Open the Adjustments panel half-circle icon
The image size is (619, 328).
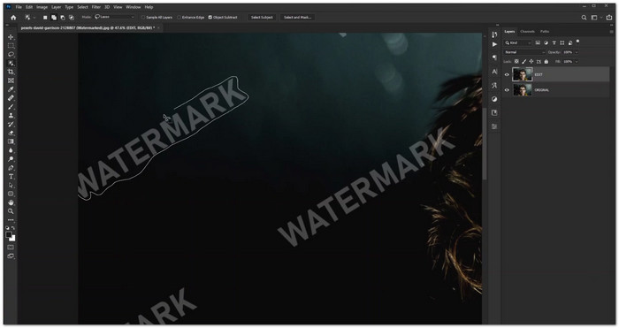pyautogui.click(x=494, y=99)
